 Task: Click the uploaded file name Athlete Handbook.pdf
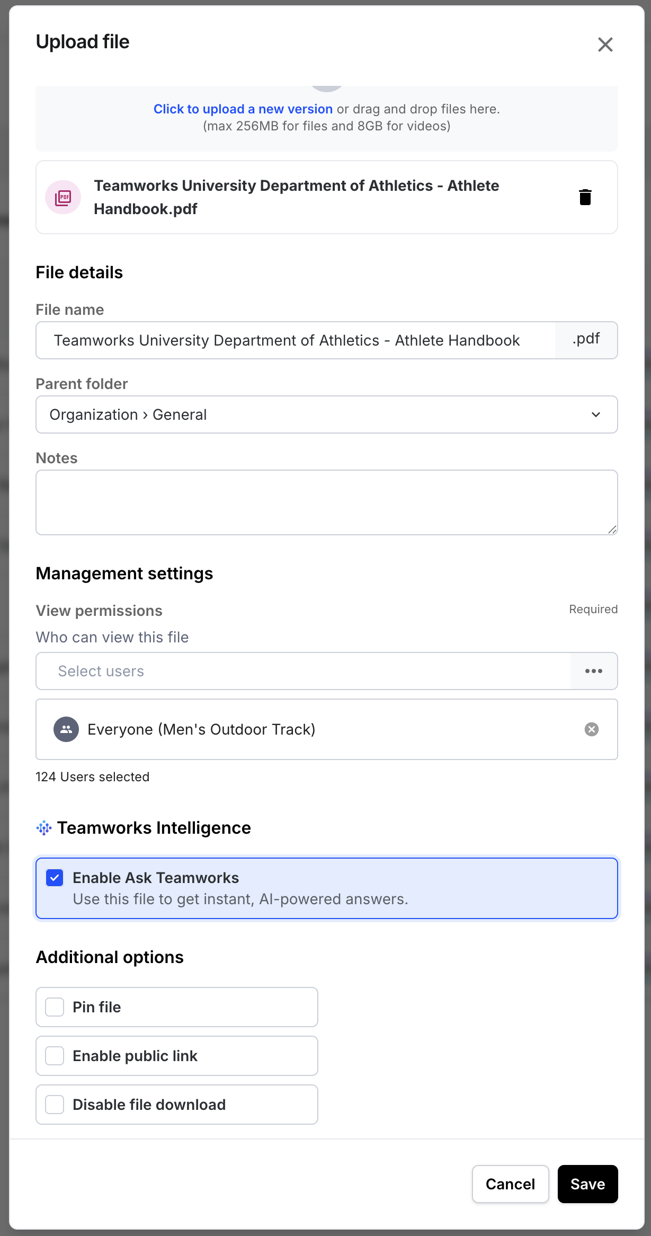click(x=297, y=197)
